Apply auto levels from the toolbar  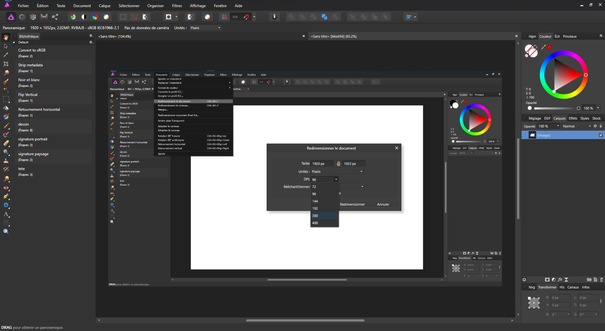point(73,17)
